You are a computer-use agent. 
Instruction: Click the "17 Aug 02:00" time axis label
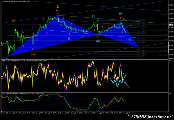click(109, 113)
